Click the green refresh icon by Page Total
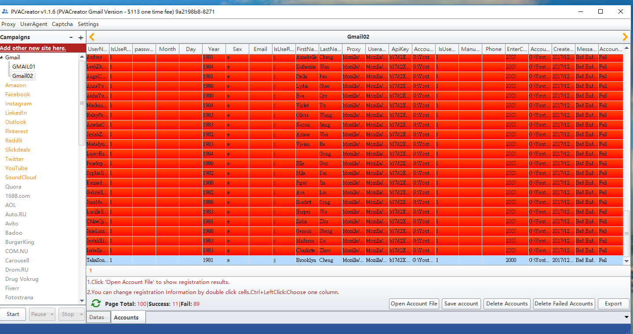The width and height of the screenshot is (633, 334). pos(96,303)
